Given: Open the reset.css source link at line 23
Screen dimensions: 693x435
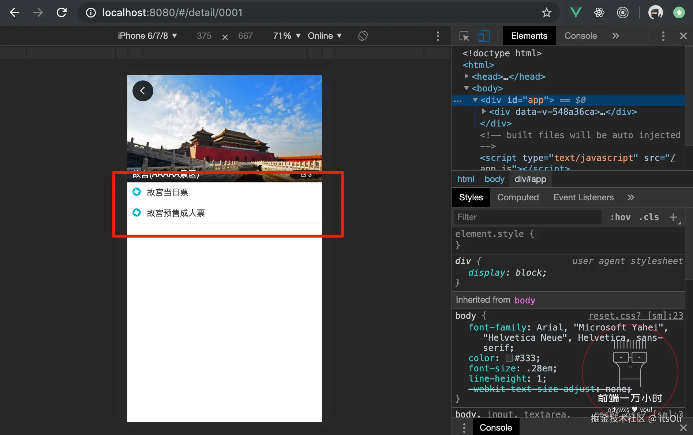Looking at the screenshot, I should pos(636,316).
